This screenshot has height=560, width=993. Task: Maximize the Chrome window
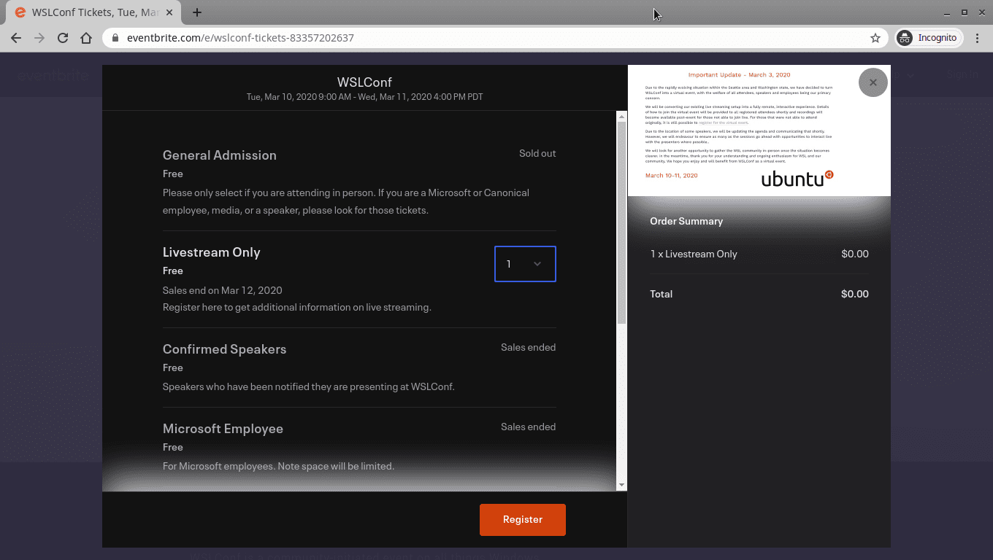(x=965, y=12)
